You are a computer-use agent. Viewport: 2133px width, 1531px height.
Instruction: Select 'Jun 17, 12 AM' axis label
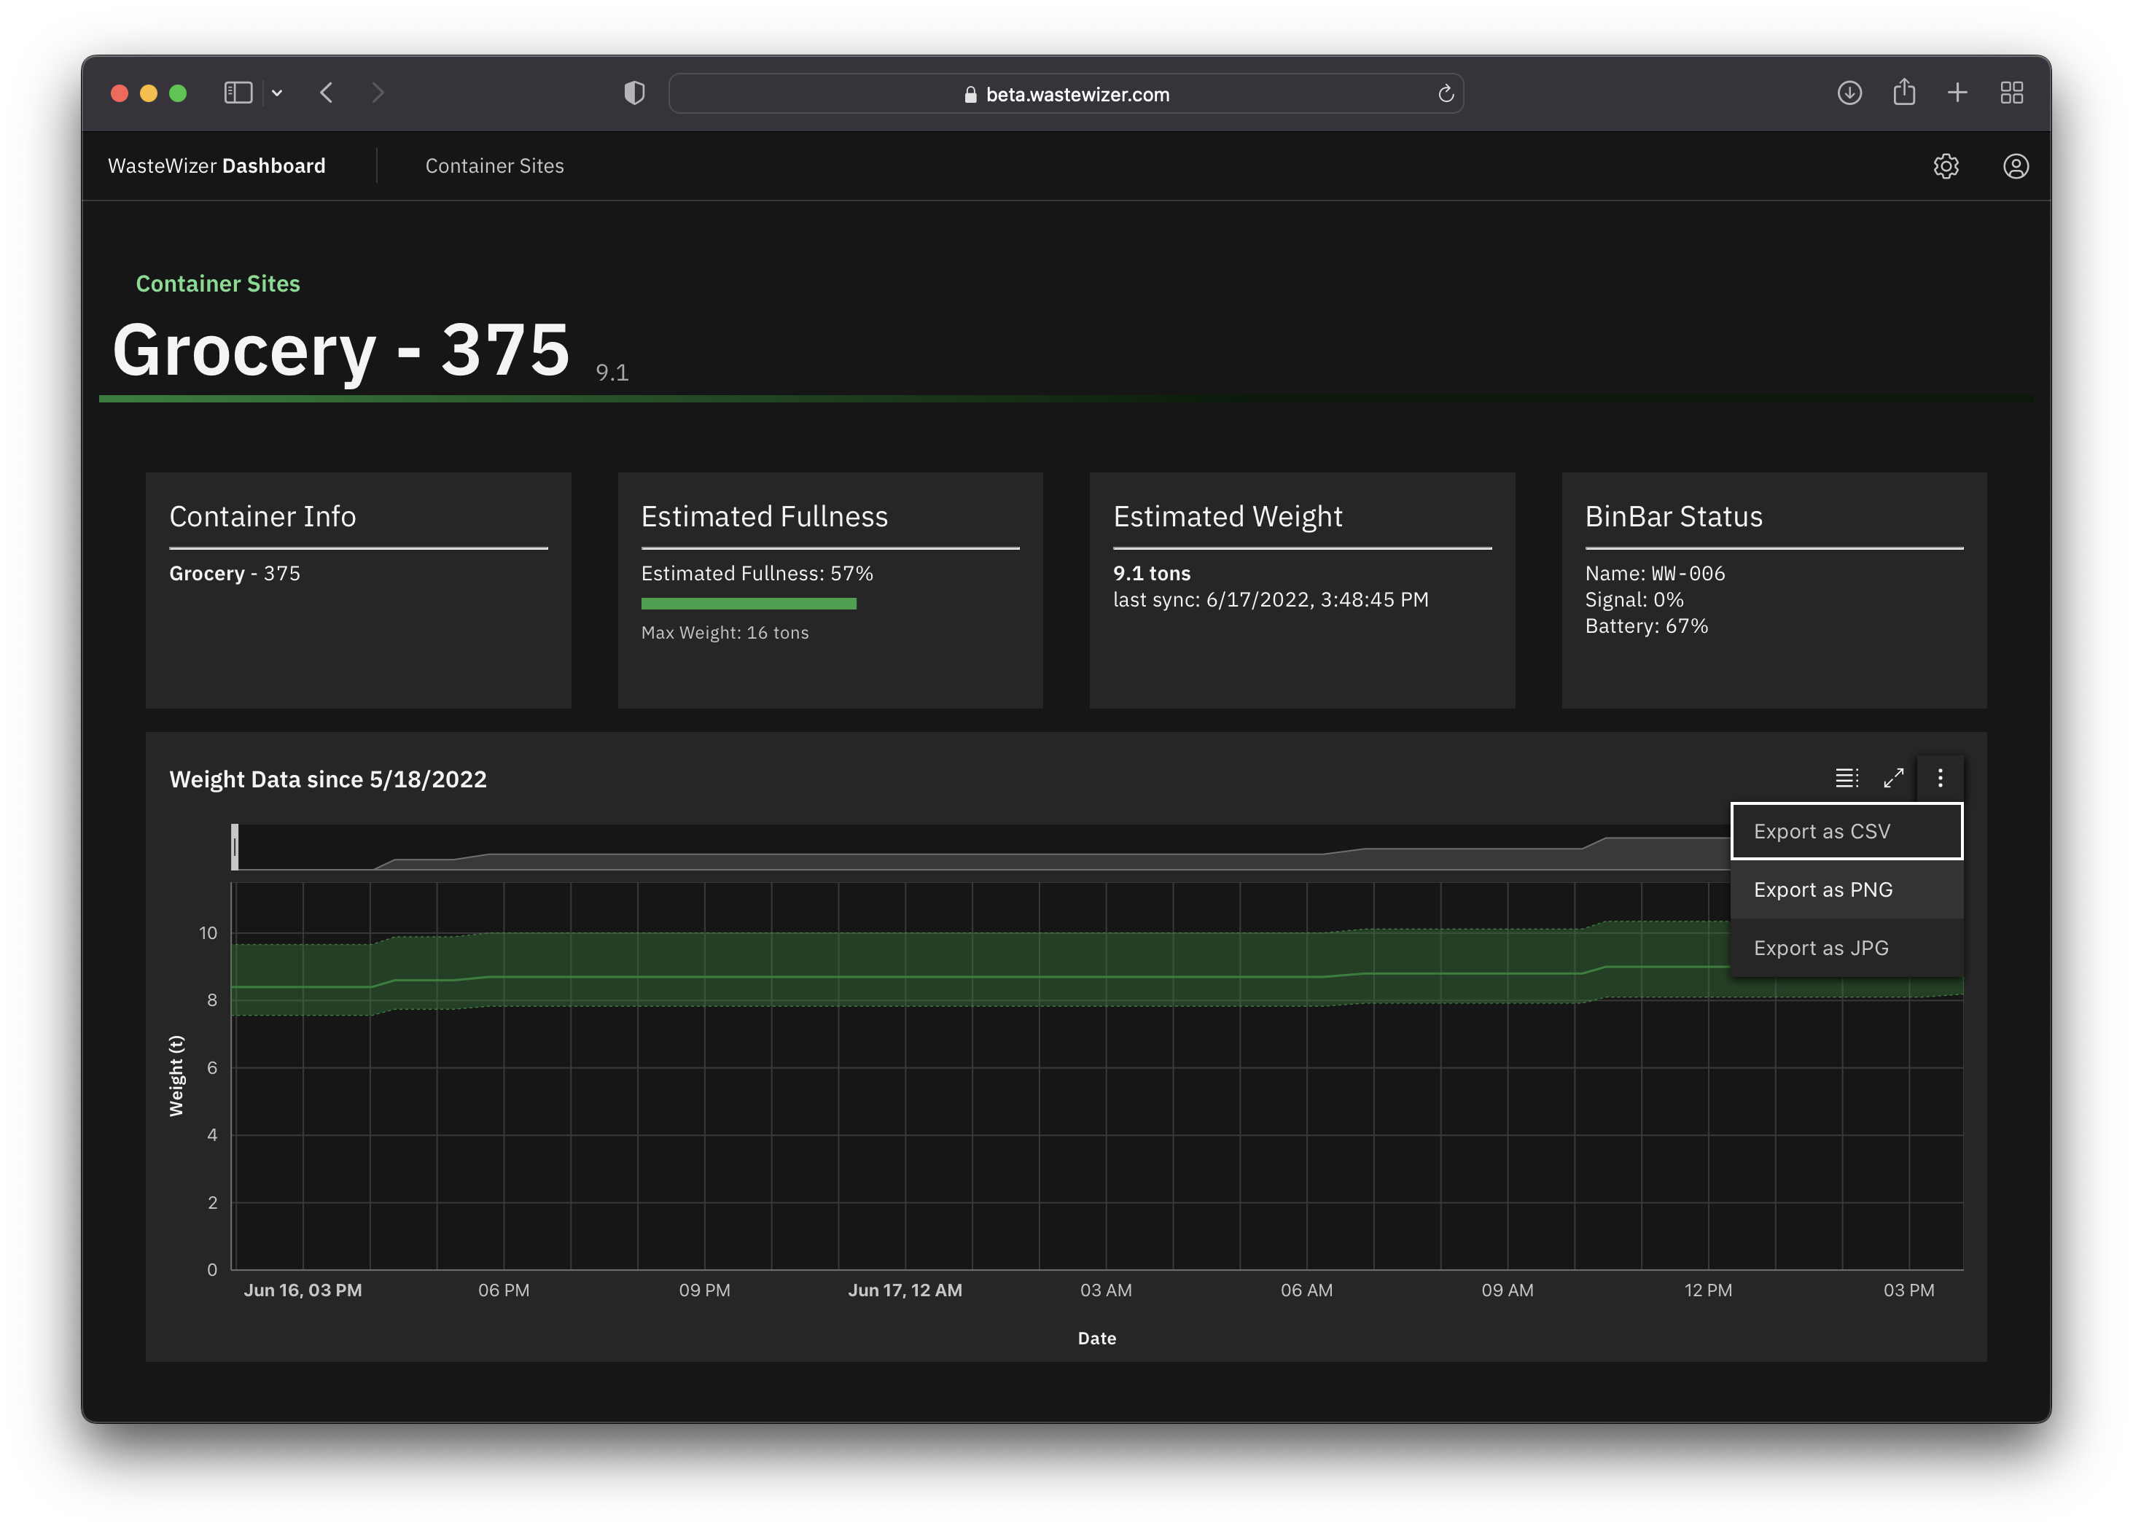[905, 1290]
